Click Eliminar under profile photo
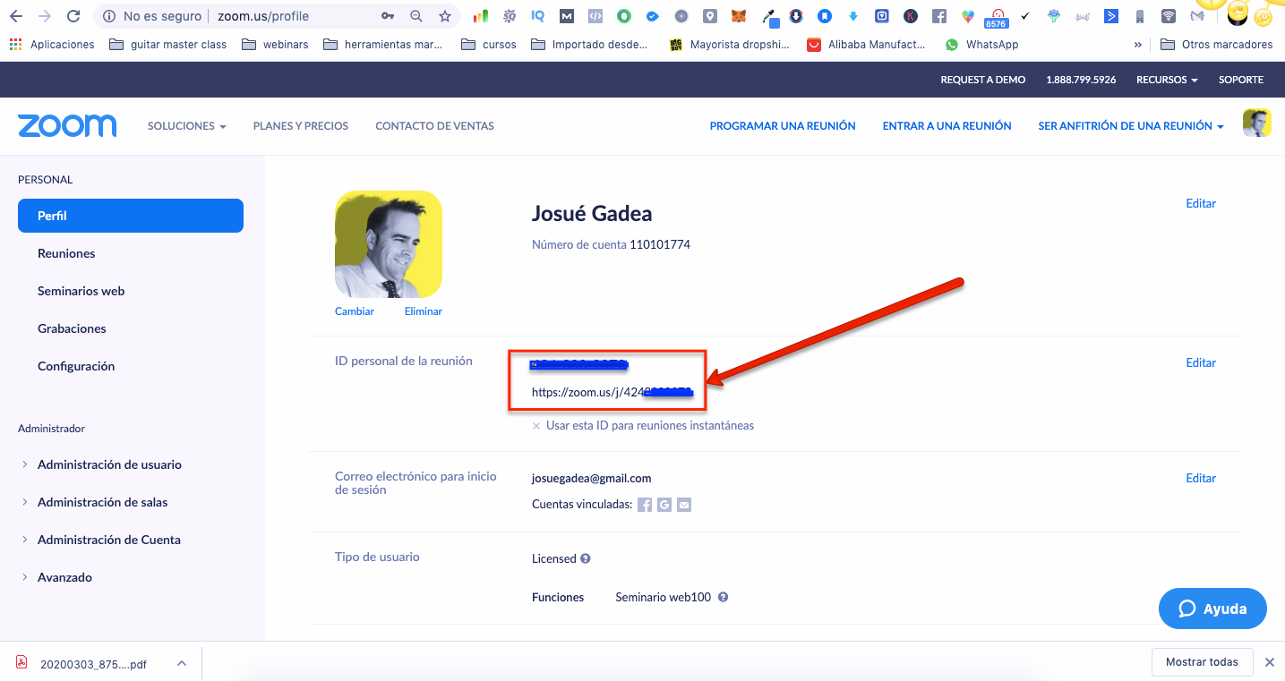The width and height of the screenshot is (1285, 681). click(424, 311)
